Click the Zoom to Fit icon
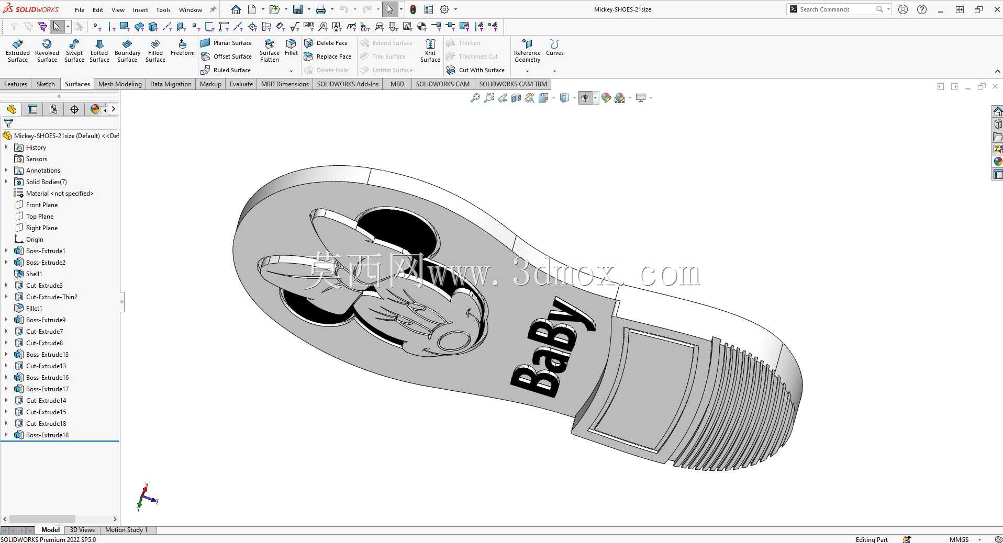The image size is (1003, 543). pos(475,98)
